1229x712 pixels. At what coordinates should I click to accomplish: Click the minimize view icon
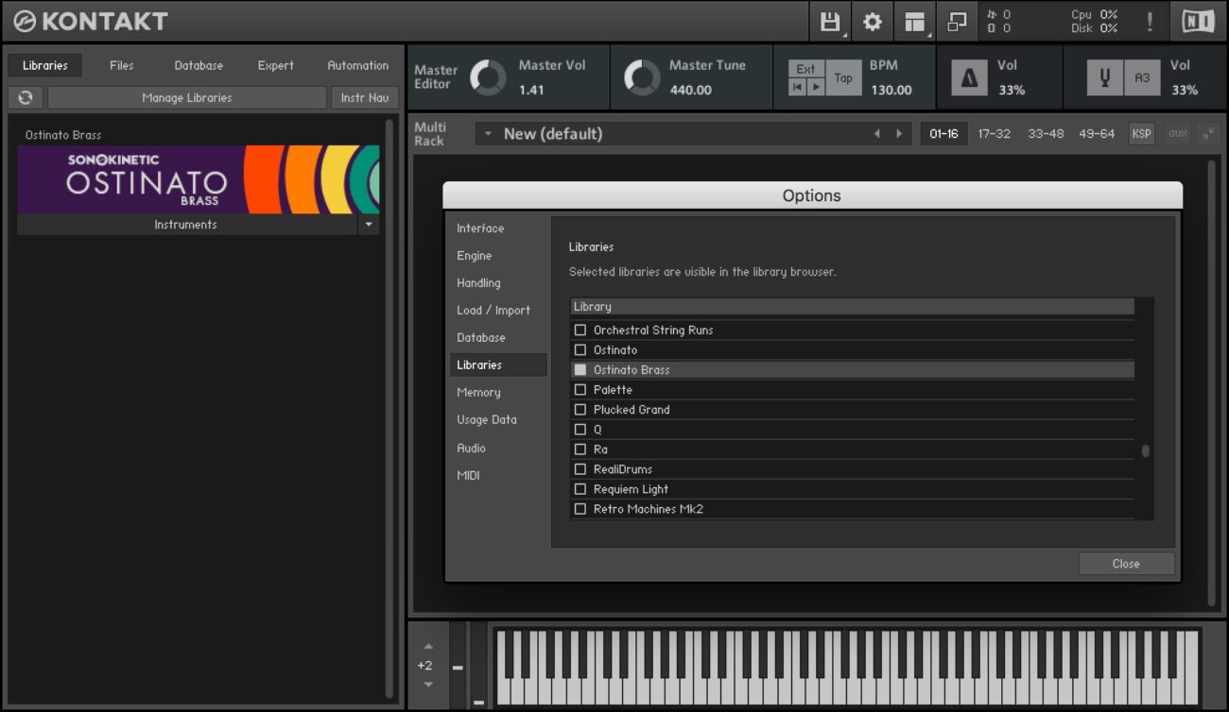point(957,22)
